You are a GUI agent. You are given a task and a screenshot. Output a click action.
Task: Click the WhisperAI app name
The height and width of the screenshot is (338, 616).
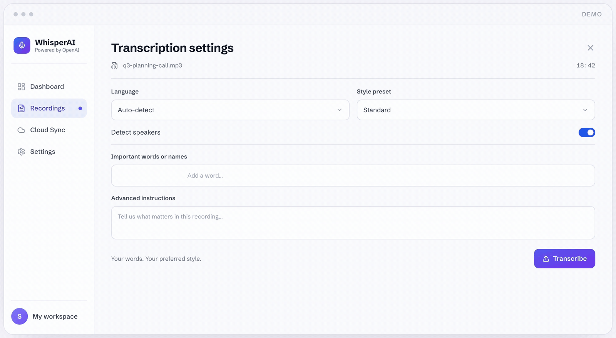tap(55, 42)
